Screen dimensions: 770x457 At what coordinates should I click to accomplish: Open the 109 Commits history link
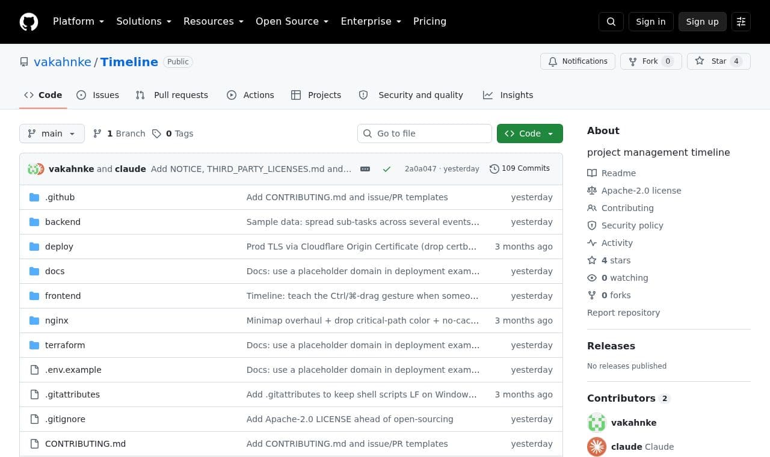520,169
